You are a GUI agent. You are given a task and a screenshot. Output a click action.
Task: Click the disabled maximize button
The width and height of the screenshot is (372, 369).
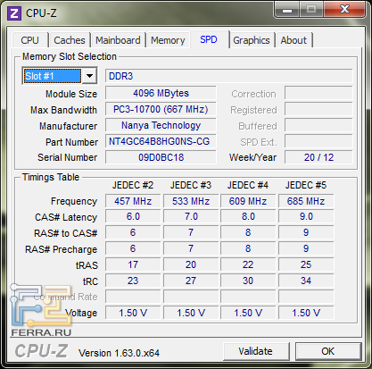coord(311,10)
